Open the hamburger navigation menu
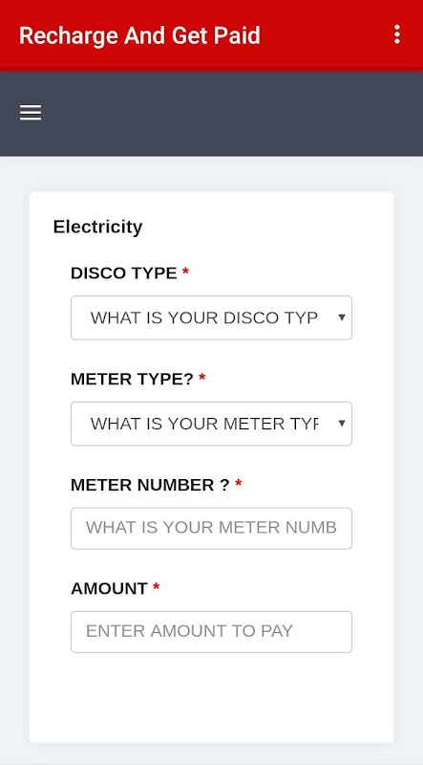 [x=31, y=113]
